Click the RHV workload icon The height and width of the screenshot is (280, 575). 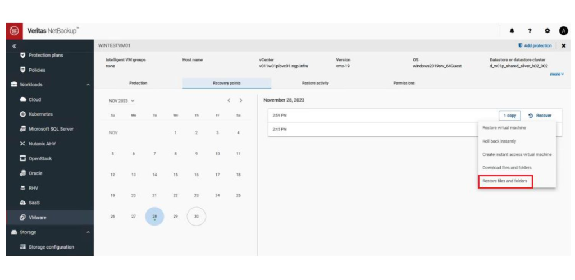[x=22, y=188]
